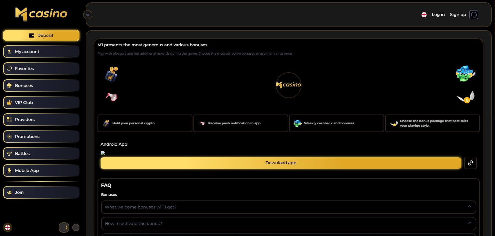Click gift icon beside Bonuses

pos(9,86)
